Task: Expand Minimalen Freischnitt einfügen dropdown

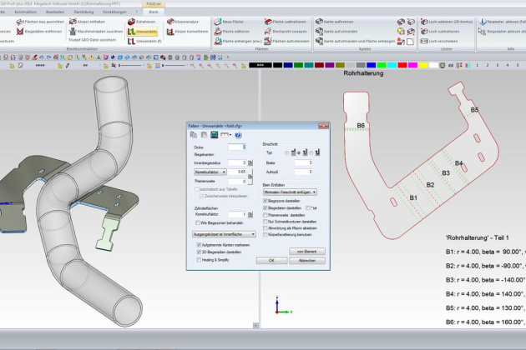Action: tap(289, 192)
